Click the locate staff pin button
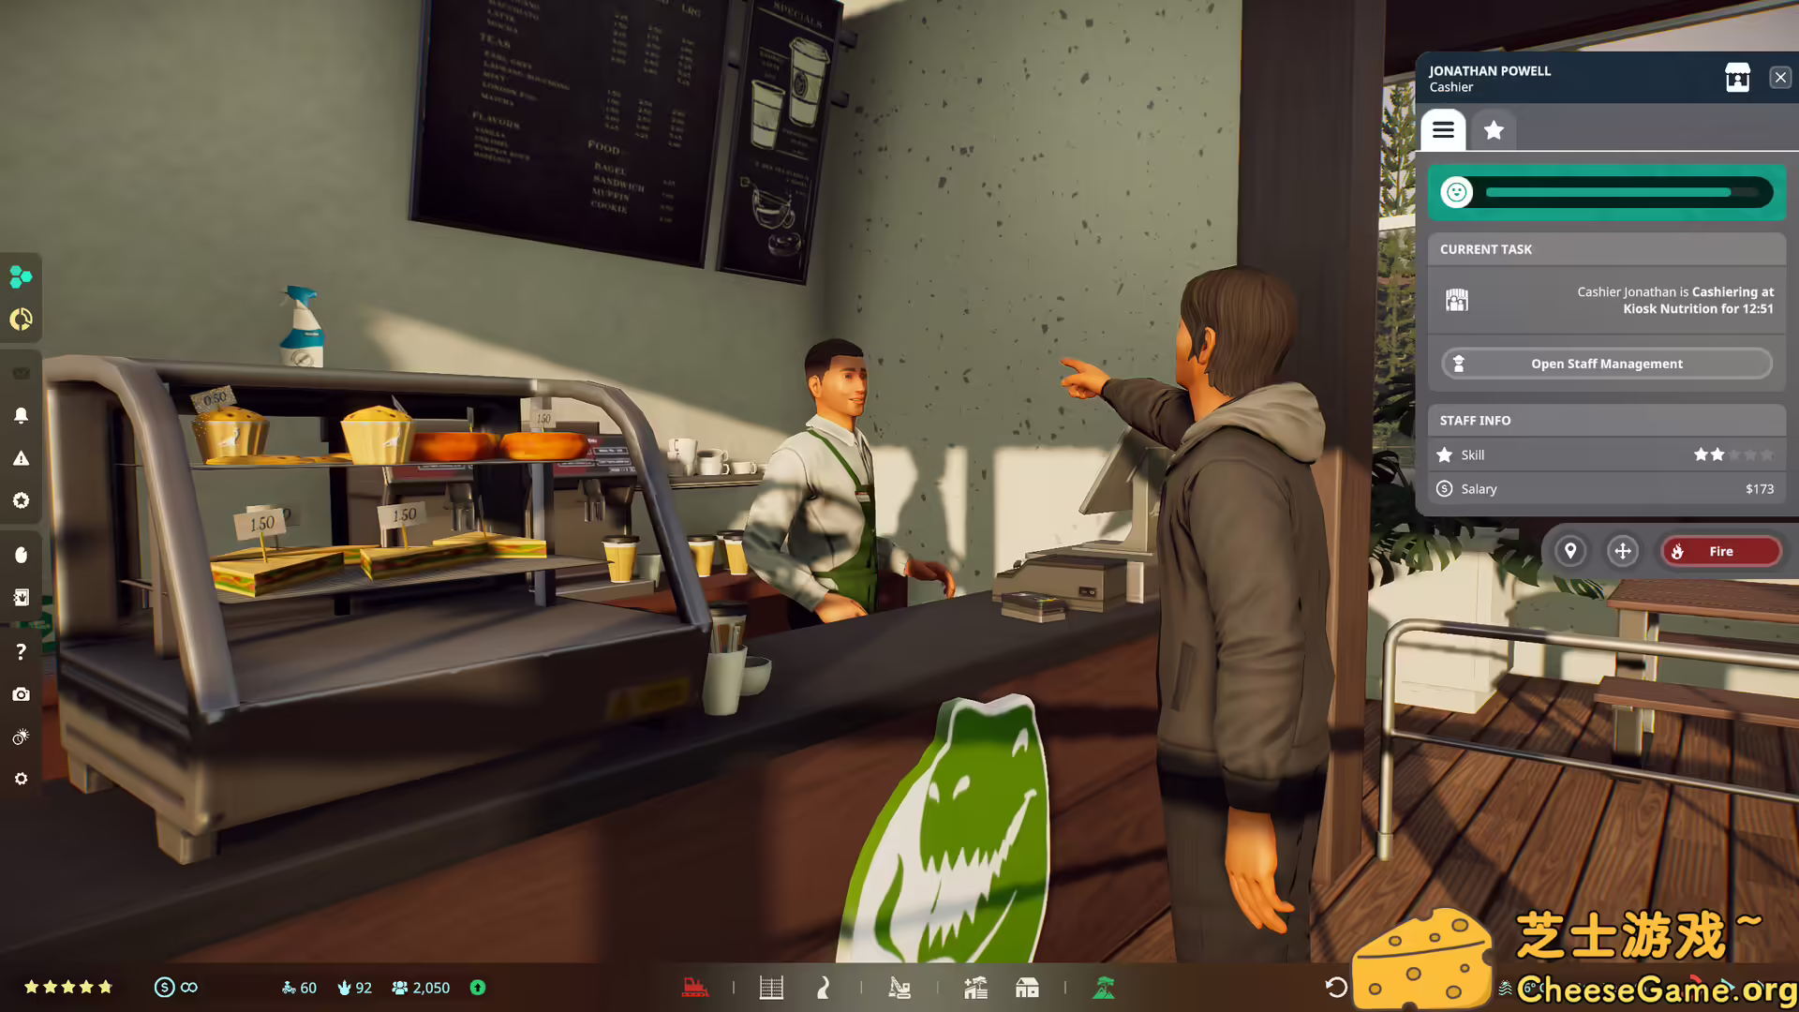Image resolution: width=1799 pixels, height=1012 pixels. click(1570, 551)
